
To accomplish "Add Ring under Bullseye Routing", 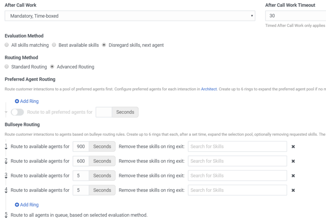I will (x=27, y=205).
